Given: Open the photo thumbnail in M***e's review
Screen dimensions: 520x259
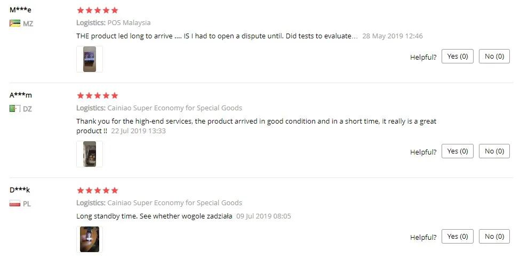Looking at the screenshot, I should [x=90, y=59].
